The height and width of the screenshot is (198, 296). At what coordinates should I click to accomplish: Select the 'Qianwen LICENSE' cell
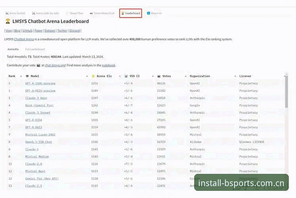click(x=252, y=142)
